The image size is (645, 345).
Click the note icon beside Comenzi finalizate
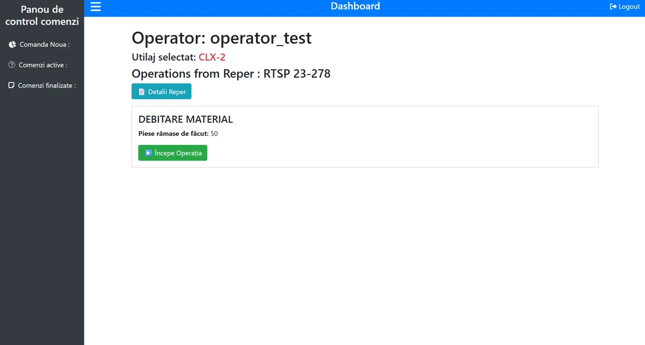pos(11,85)
